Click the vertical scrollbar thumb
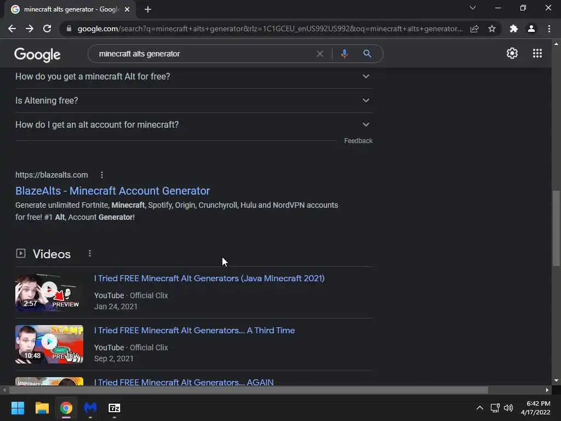561x421 pixels. pos(556,229)
